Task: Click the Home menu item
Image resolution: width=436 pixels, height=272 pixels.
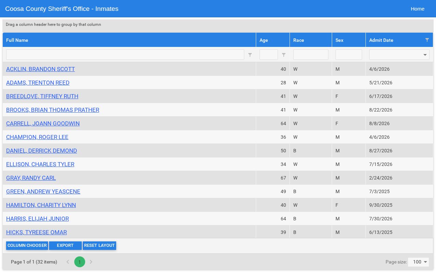Action: pos(418,9)
